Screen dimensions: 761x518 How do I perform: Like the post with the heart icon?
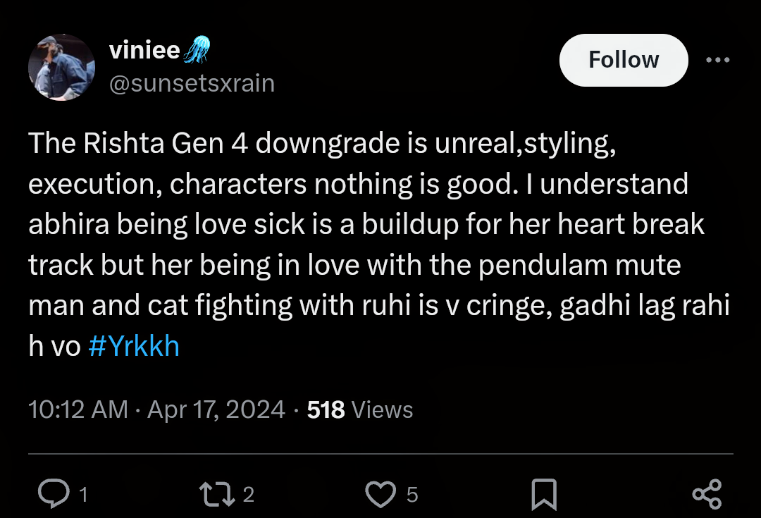click(380, 494)
